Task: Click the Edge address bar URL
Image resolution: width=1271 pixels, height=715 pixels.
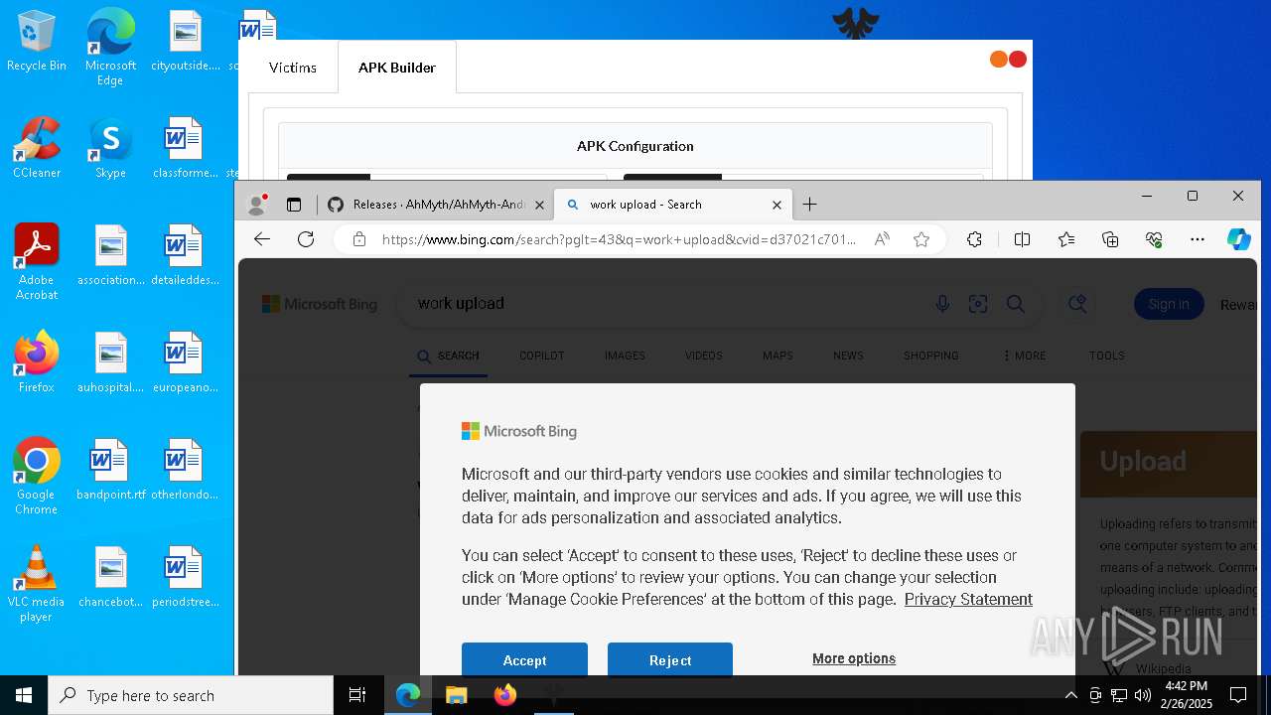Action: [618, 239]
